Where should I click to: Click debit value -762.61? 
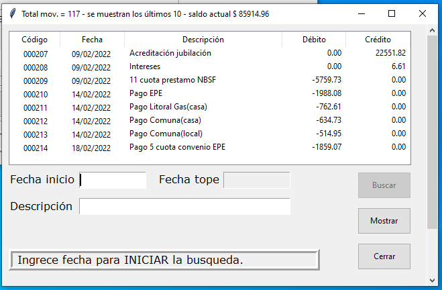(329, 107)
